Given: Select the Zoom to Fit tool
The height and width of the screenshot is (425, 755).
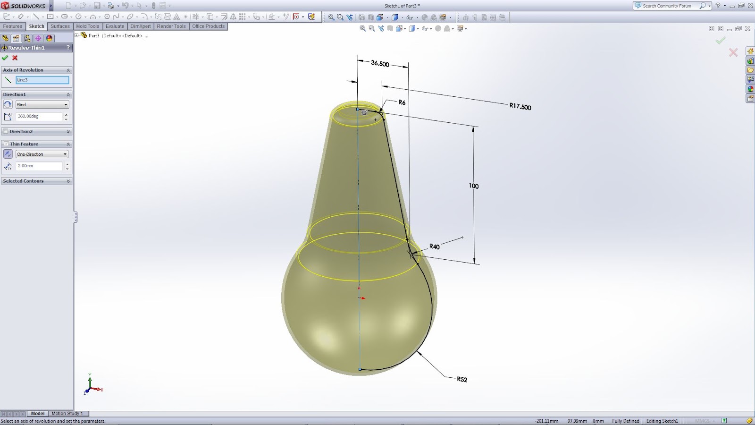Looking at the screenshot, I should click(x=331, y=17).
